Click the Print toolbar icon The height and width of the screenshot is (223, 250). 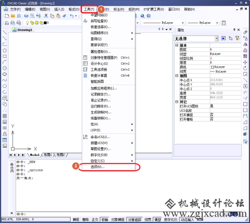point(26,16)
